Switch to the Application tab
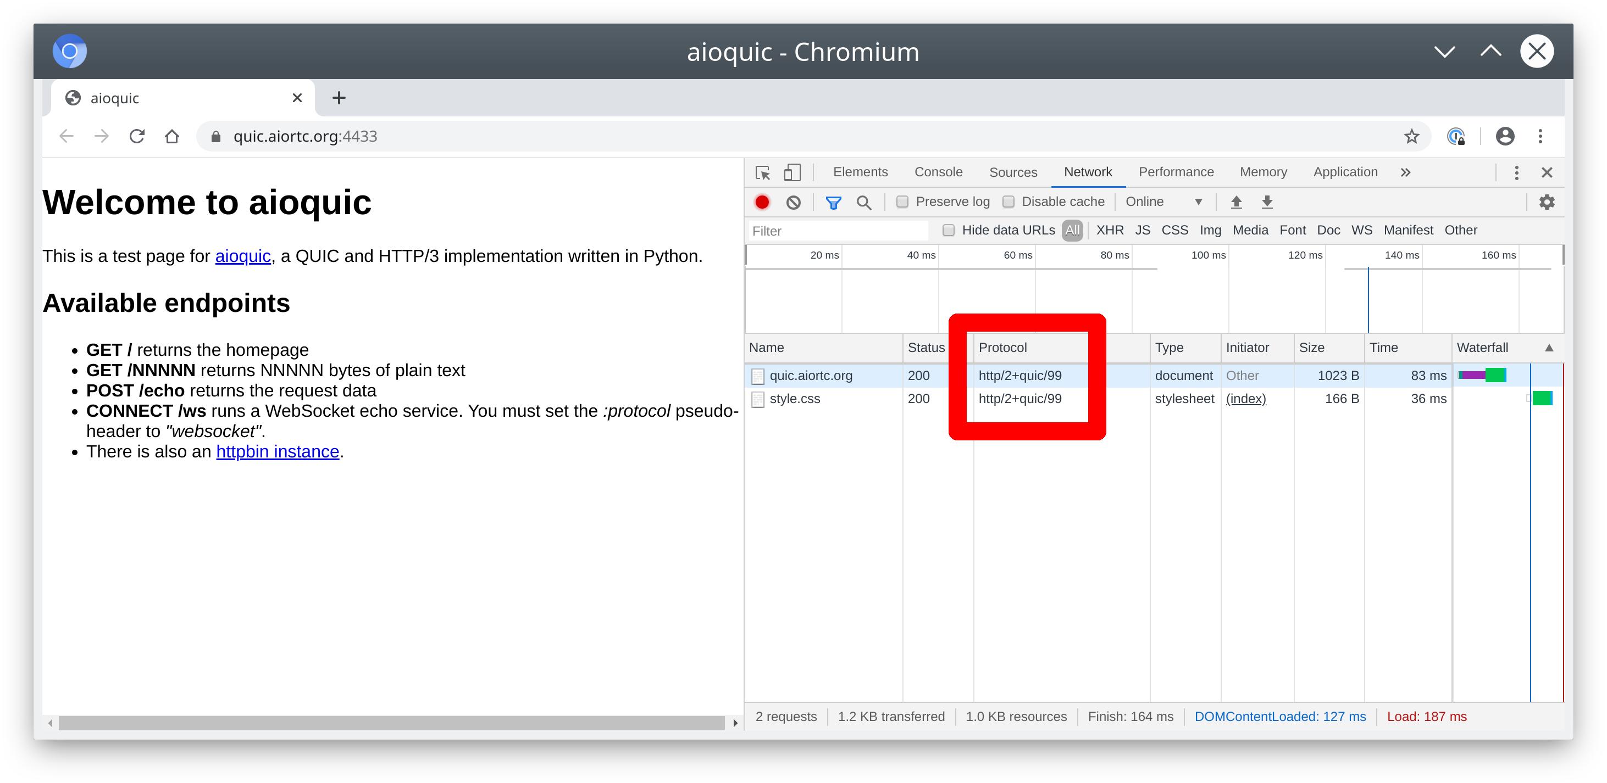The image size is (1607, 783). pos(1345,172)
